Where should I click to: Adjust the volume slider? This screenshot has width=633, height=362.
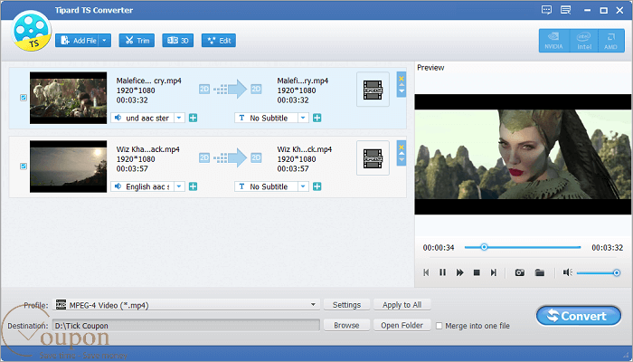click(598, 273)
